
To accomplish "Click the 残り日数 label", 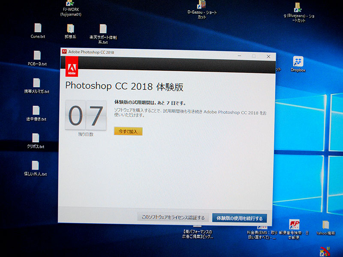I will coord(86,134).
